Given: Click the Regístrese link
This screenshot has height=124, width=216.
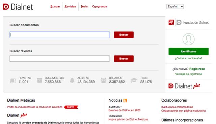Looking at the screenshot, I should (197, 69).
